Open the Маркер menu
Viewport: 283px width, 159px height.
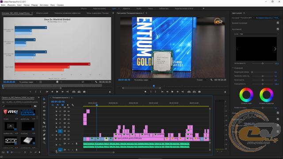click(34, 5)
